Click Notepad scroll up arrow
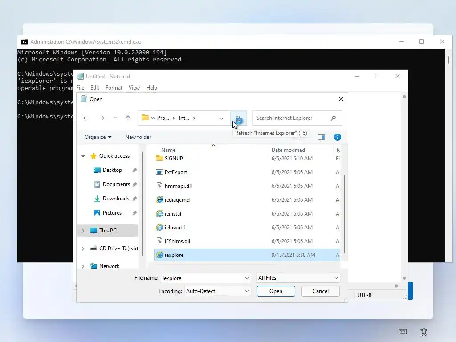 tap(404, 96)
